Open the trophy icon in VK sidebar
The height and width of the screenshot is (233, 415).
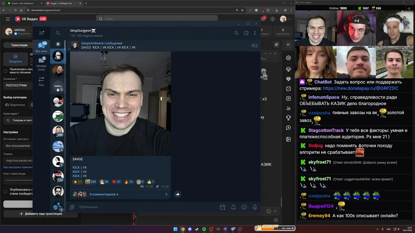288,118
